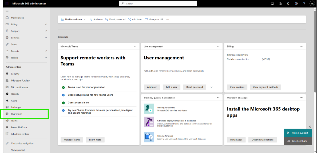Click the Microsoft Purview icon

tap(7, 80)
